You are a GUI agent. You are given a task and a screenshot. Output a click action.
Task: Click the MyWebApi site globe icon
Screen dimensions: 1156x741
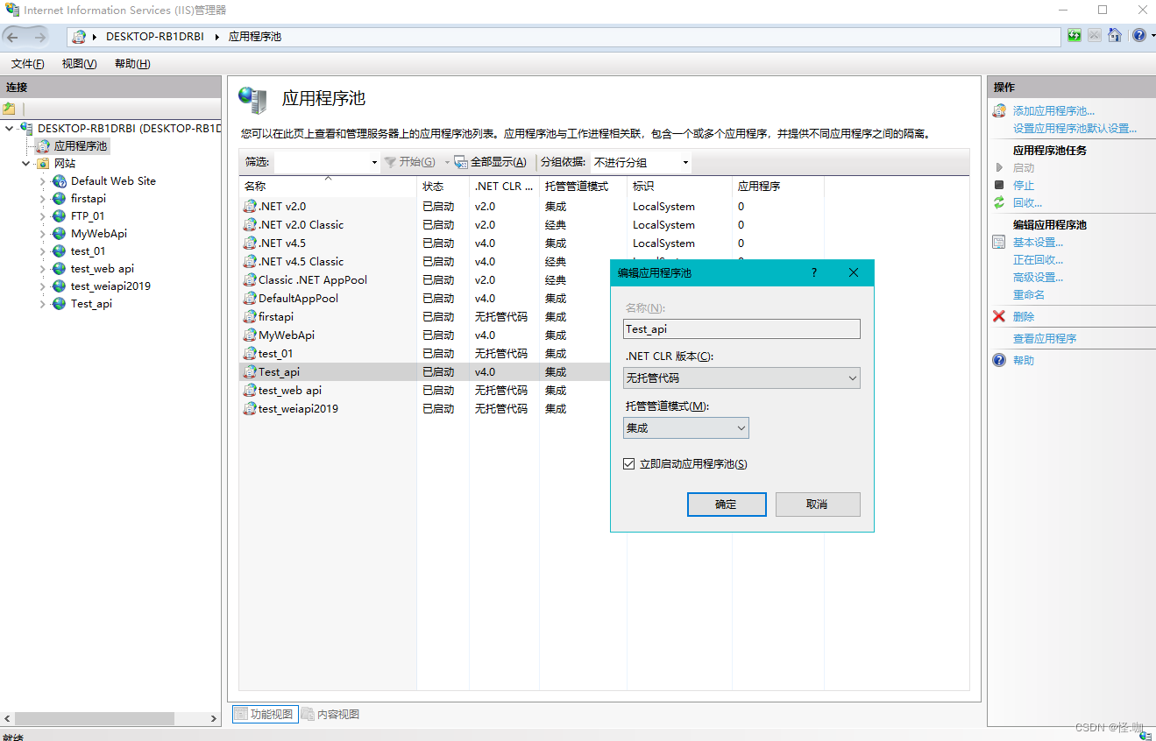[x=59, y=234]
